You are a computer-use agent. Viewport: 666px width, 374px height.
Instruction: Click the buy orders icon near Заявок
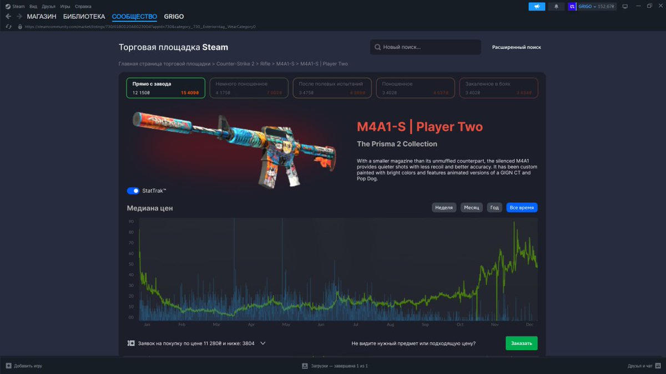pos(131,344)
